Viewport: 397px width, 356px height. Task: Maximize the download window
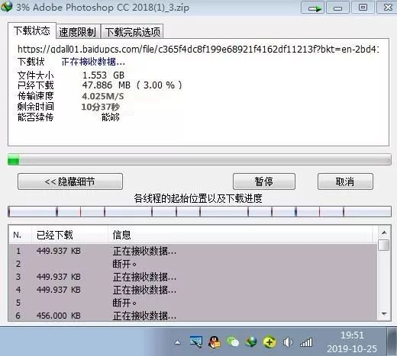pos(363,8)
